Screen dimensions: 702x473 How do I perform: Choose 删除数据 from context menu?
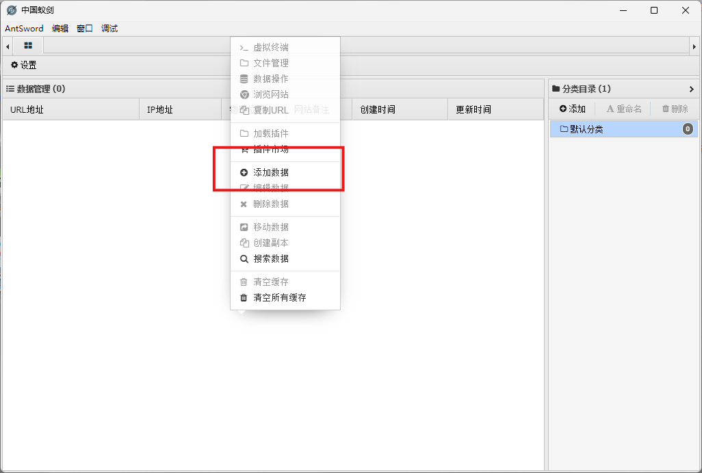285,204
